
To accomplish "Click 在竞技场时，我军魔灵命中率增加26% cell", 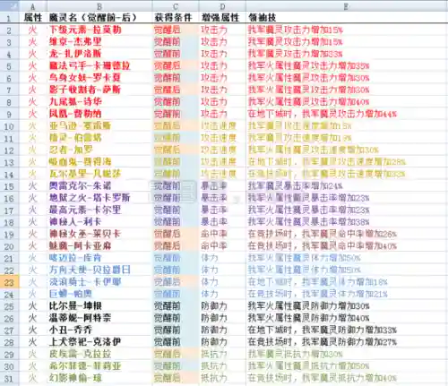I will coord(347,235).
